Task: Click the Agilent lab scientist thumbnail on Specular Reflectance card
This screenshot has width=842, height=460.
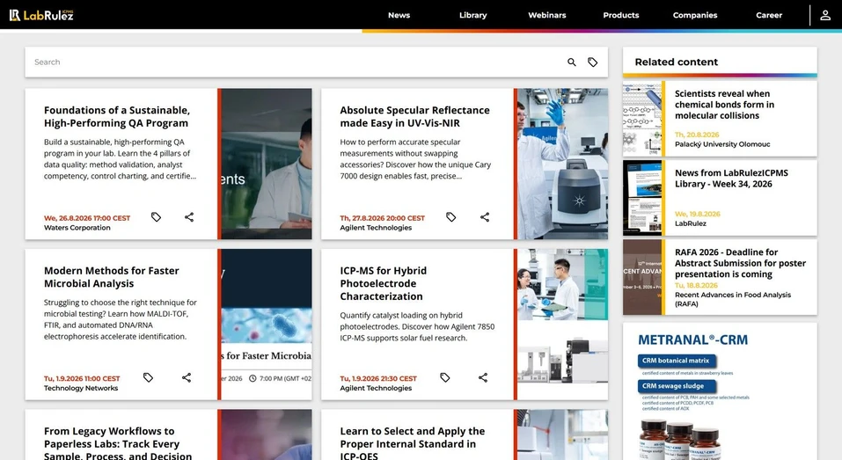Action: pyautogui.click(x=563, y=164)
